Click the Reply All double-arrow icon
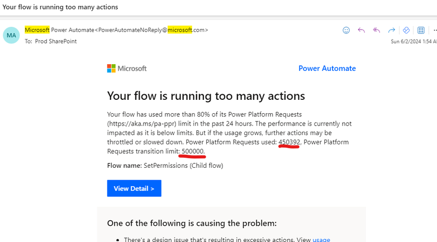 click(x=376, y=30)
